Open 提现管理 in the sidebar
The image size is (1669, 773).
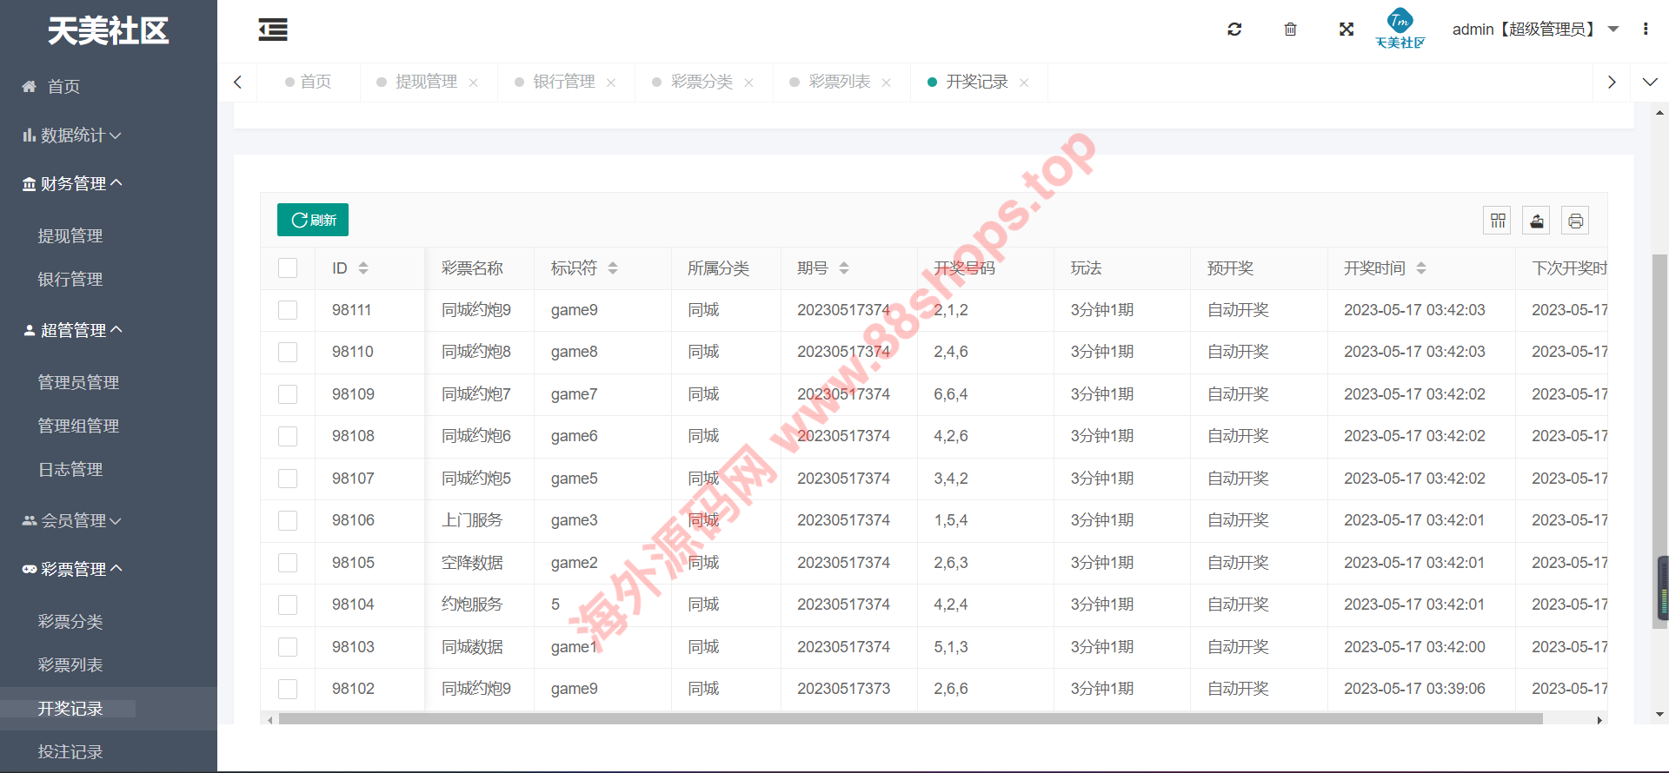(70, 236)
